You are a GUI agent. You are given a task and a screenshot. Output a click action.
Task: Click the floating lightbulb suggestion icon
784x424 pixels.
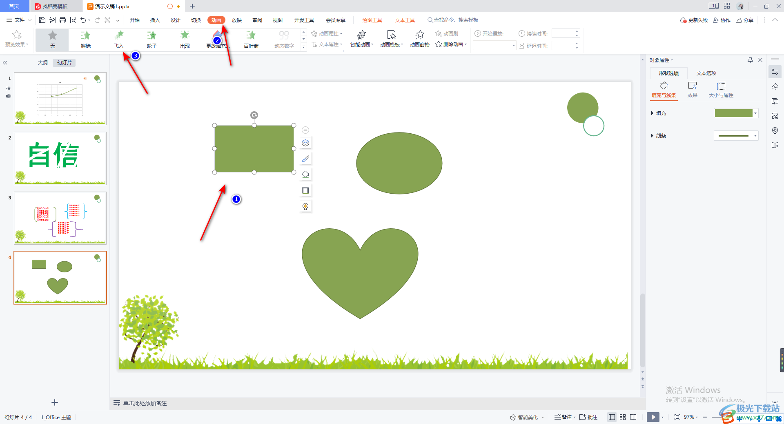pyautogui.click(x=305, y=206)
